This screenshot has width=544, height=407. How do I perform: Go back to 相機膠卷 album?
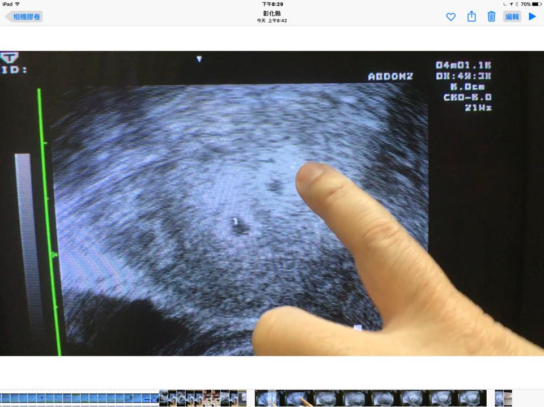click(27, 17)
